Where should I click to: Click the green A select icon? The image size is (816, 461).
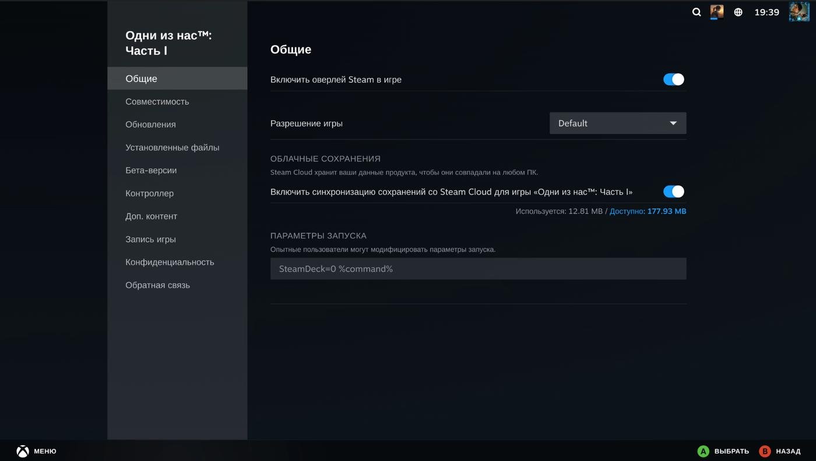tap(704, 451)
